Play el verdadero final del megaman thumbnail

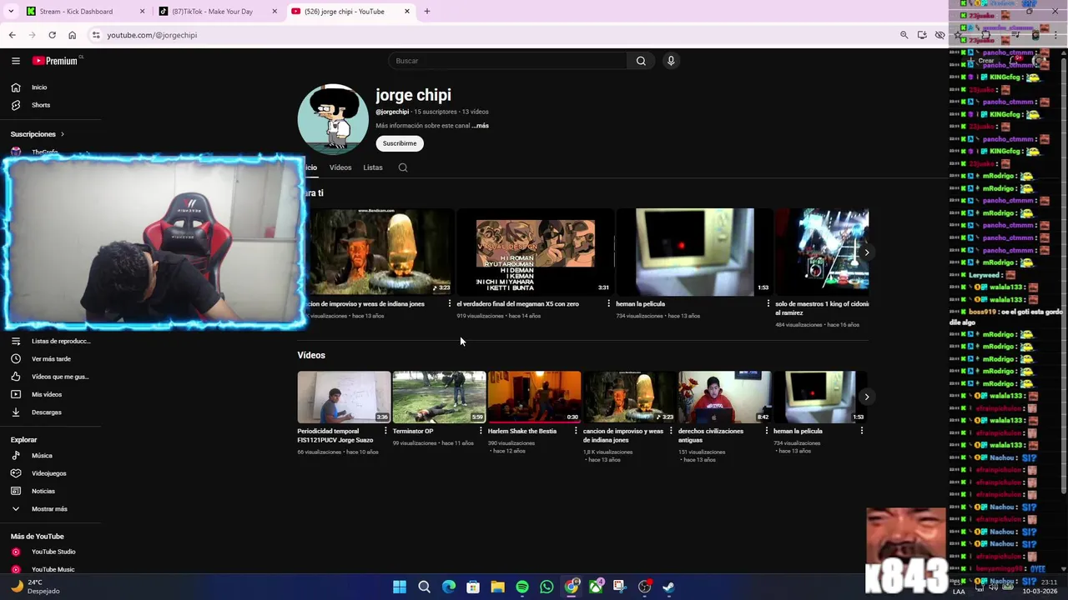536,252
